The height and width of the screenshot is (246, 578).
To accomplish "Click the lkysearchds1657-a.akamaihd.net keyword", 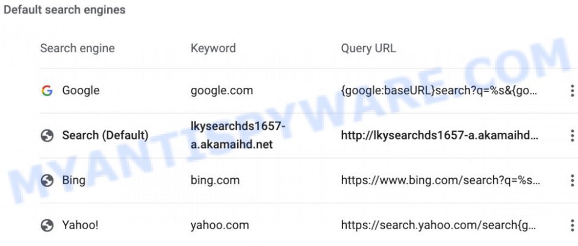I will tap(238, 135).
